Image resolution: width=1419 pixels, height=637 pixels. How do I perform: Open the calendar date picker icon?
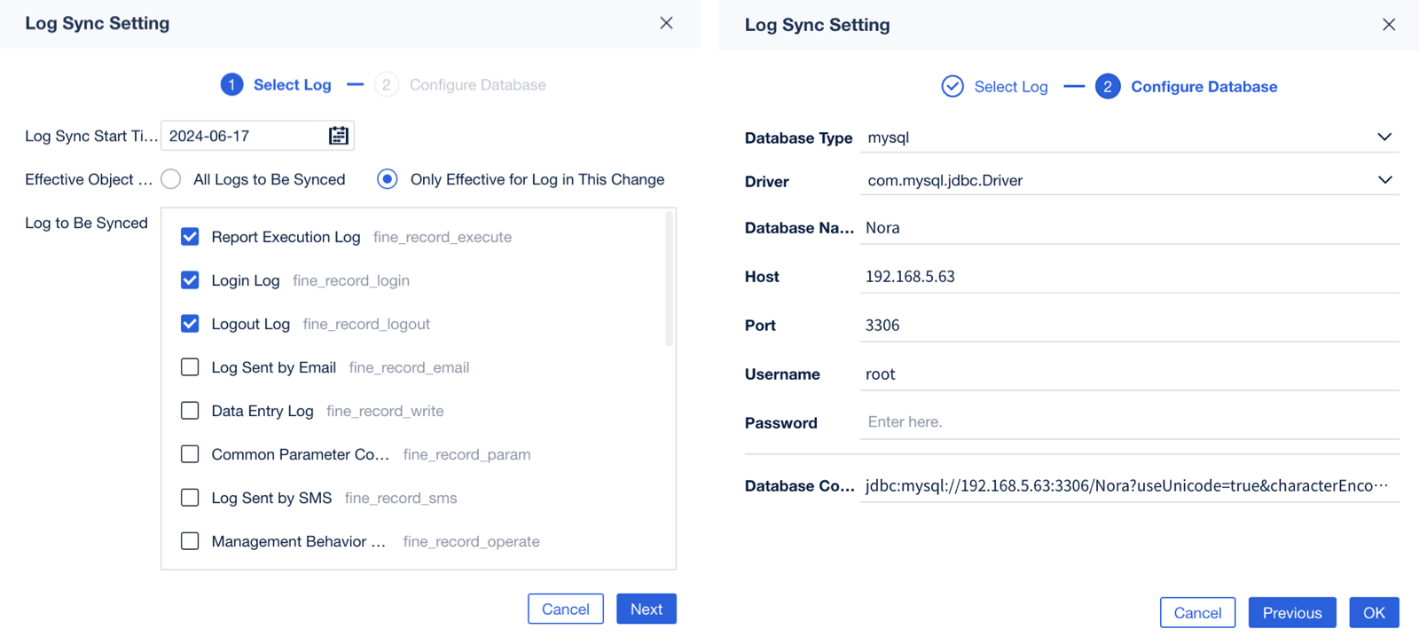[x=339, y=136]
